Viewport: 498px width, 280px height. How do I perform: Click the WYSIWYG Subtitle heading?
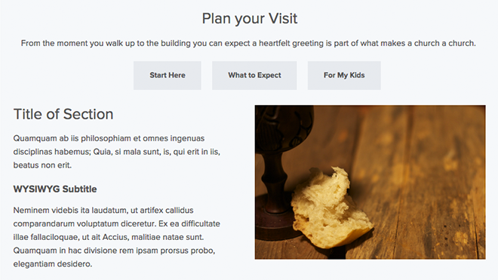[x=55, y=189]
